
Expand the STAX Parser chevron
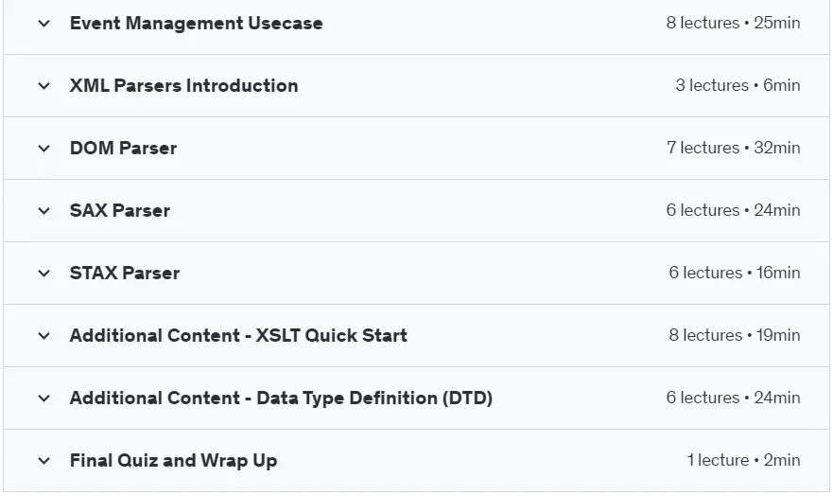[x=44, y=274]
